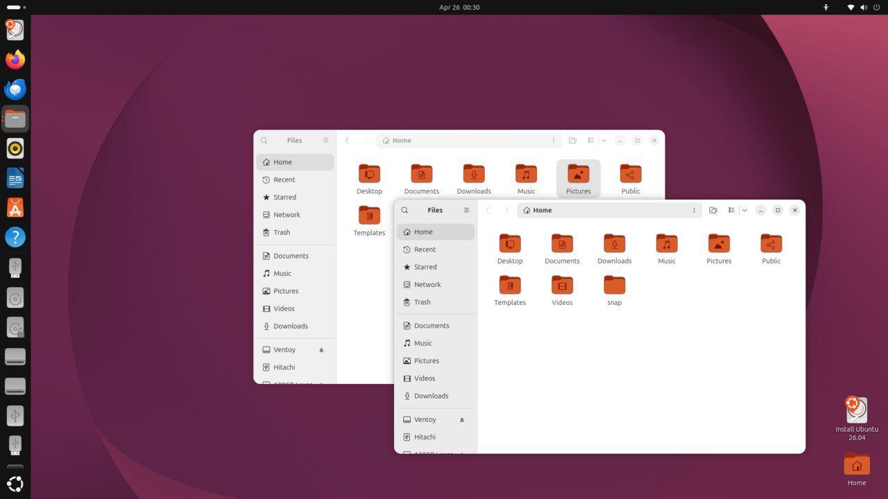The height and width of the screenshot is (499, 888).
Task: Go back in back Files window
Action: click(x=347, y=140)
